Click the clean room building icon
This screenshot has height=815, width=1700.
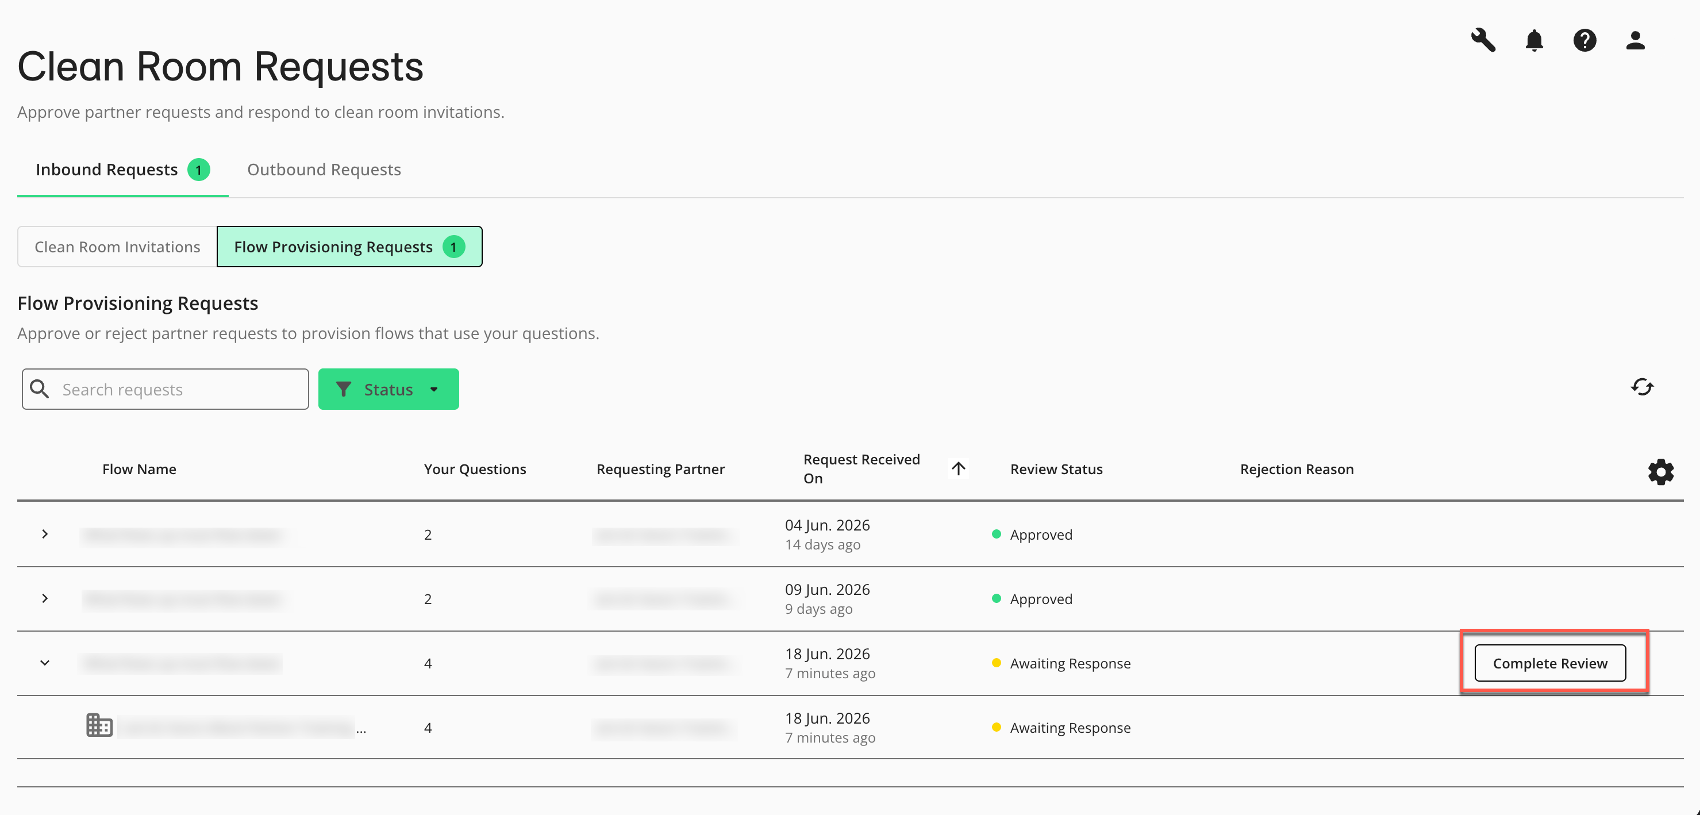[99, 725]
